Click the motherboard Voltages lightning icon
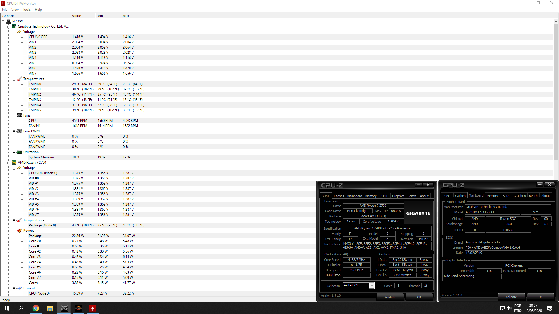The height and width of the screenshot is (314, 559). point(20,32)
